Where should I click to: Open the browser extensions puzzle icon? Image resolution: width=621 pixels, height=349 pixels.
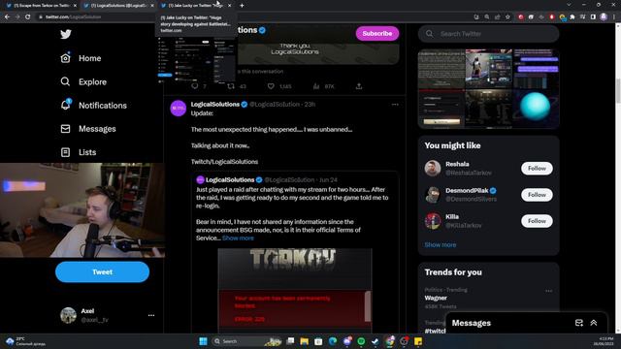coord(572,17)
